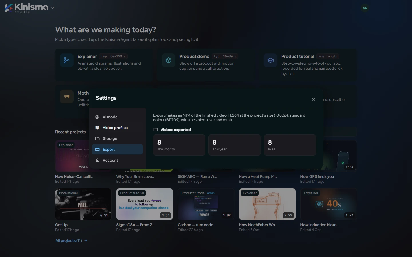Go to the Storage settings tab
Image resolution: width=412 pixels, height=257 pixels.
pos(117,138)
